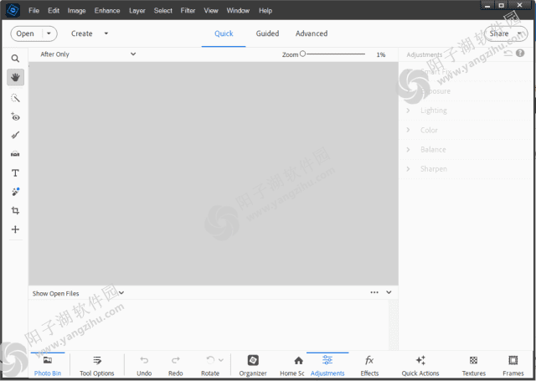Click the Zoom slider handle

302,54
